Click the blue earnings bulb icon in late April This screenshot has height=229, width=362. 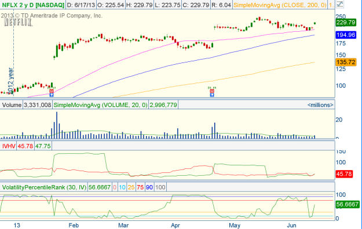212,95
